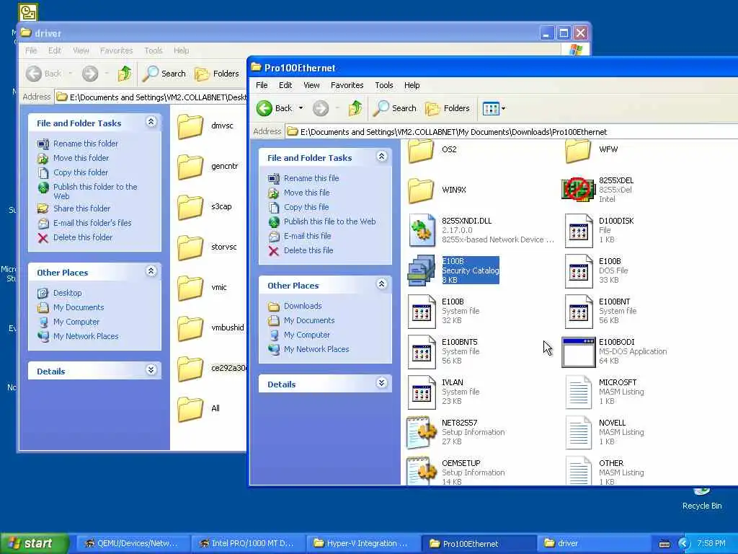Toggle Folders pane in Pro100Ethernet toolbar

point(448,108)
